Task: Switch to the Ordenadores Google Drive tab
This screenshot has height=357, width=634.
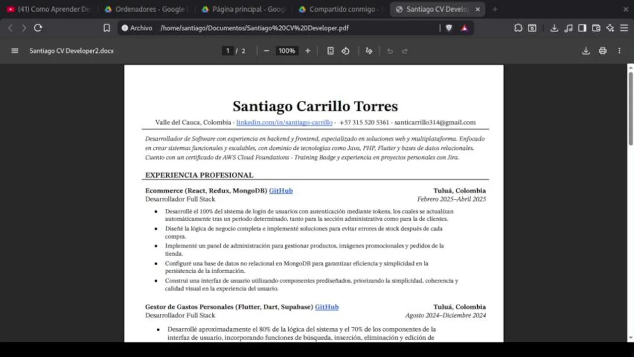Action: coord(146,9)
